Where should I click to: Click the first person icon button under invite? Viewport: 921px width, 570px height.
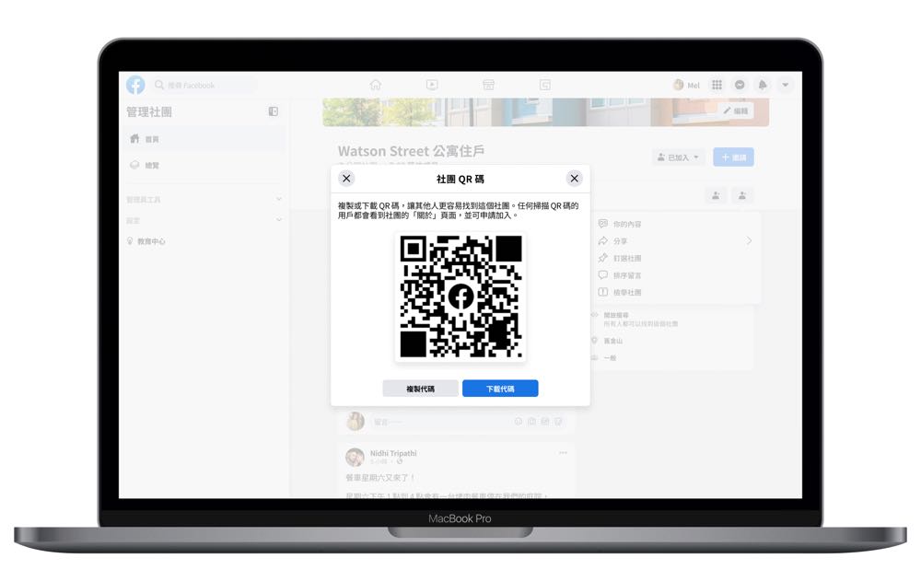coord(716,195)
